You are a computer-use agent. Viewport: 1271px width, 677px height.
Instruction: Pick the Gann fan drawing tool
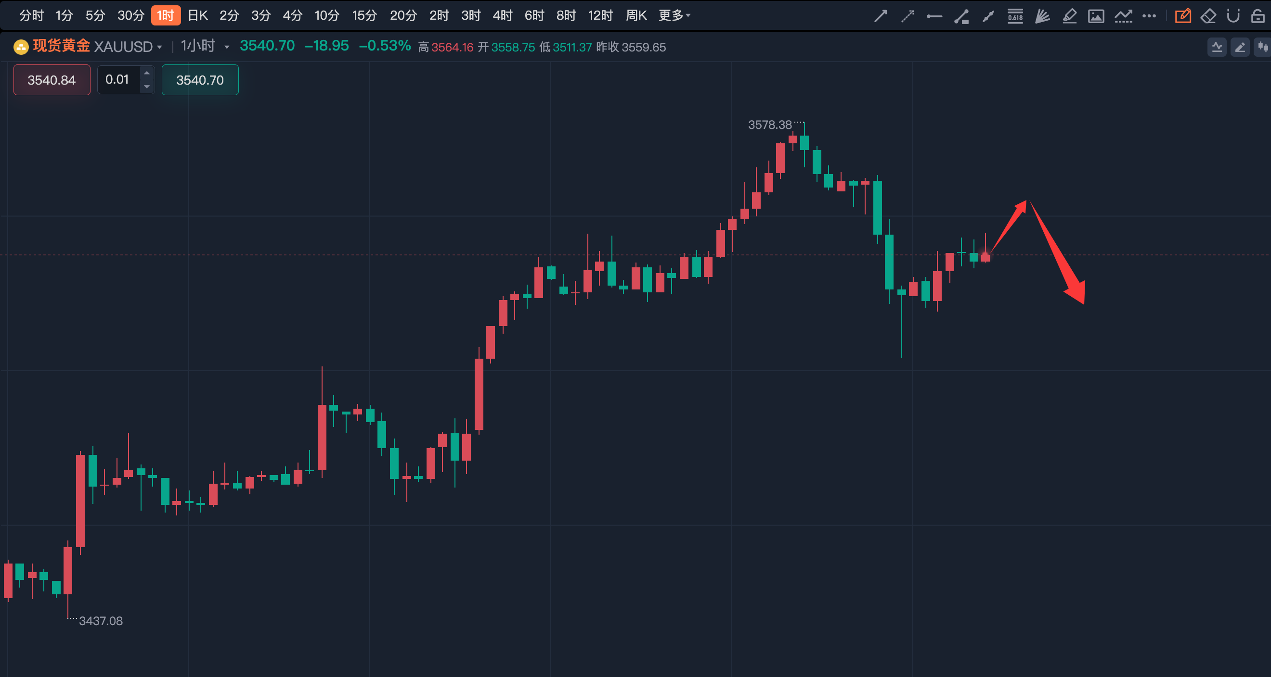coord(1041,16)
